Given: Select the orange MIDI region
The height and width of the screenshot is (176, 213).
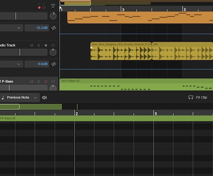Looking at the screenshot, I should tap(140, 18).
